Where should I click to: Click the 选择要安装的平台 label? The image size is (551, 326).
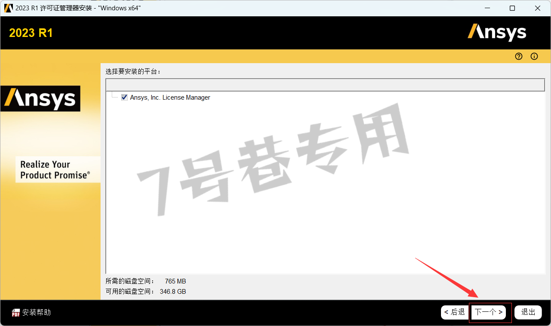(133, 71)
